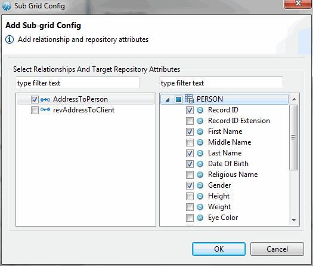Select the PERSON repository label
This screenshot has width=313, height=266.
click(210, 99)
